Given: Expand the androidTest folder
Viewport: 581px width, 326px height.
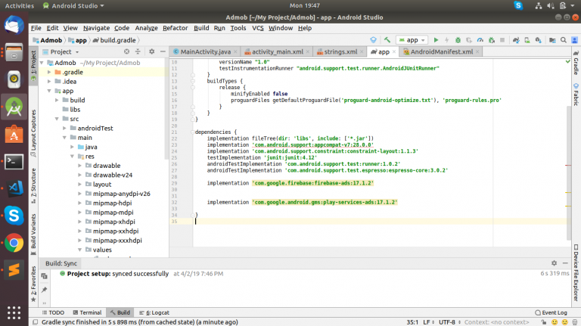Looking at the screenshot, I should 64,128.
